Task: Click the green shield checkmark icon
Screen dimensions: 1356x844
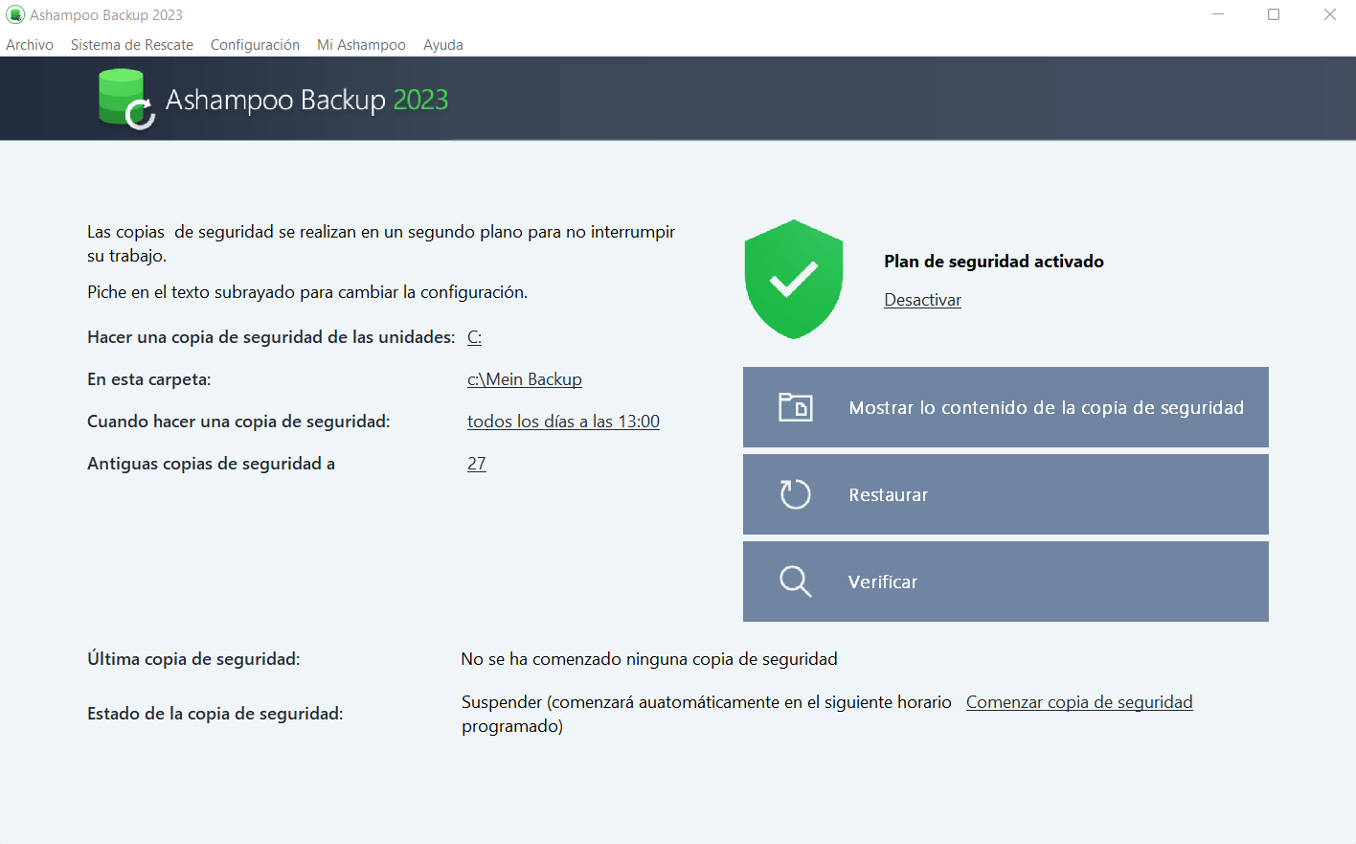Action: [x=794, y=279]
